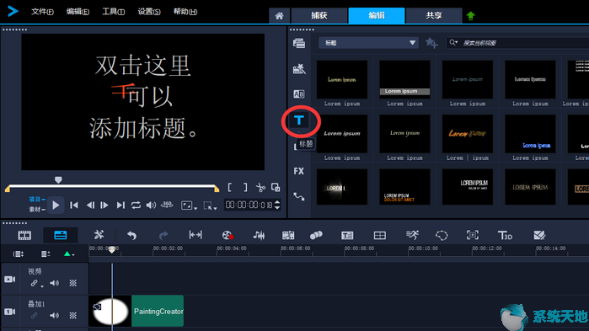Open the 文件 menu
This screenshot has height=331, width=589.
42,12
